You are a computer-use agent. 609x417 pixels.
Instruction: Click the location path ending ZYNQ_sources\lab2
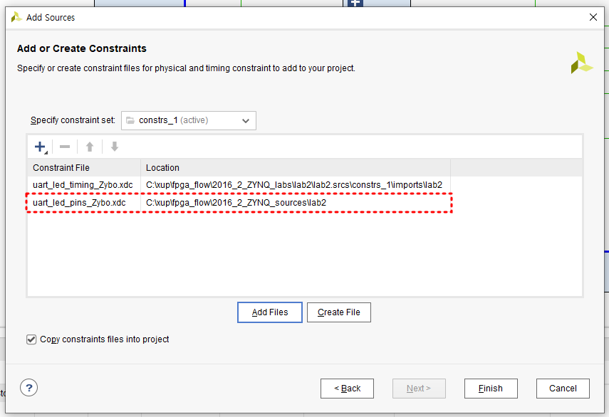236,203
